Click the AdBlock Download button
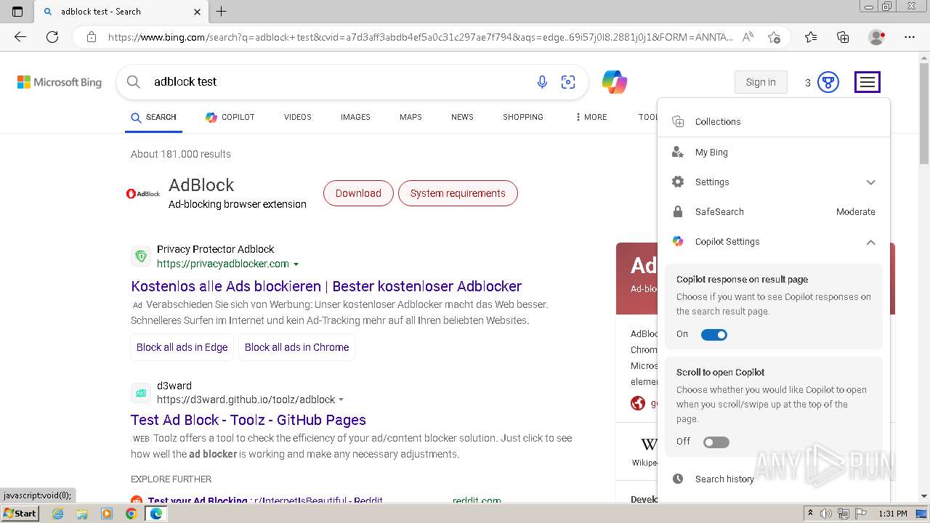The height and width of the screenshot is (523, 930). (358, 193)
